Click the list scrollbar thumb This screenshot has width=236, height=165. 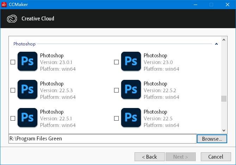(224, 99)
